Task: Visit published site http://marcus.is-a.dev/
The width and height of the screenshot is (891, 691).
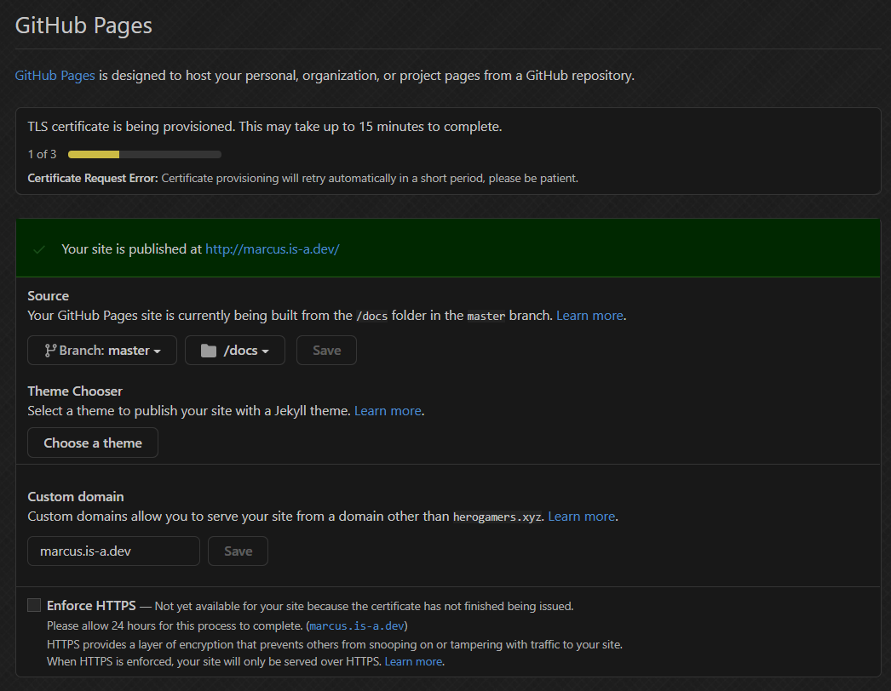Action: tap(273, 249)
